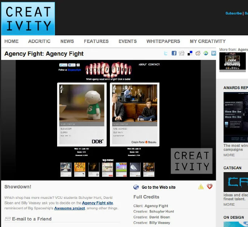The image size is (248, 227).
Task: Bookmark the page on Delicious
Action: [x=190, y=53]
